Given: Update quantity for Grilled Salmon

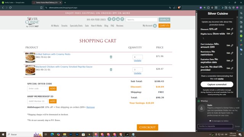Looking at the screenshot, I should pos(138,61).
